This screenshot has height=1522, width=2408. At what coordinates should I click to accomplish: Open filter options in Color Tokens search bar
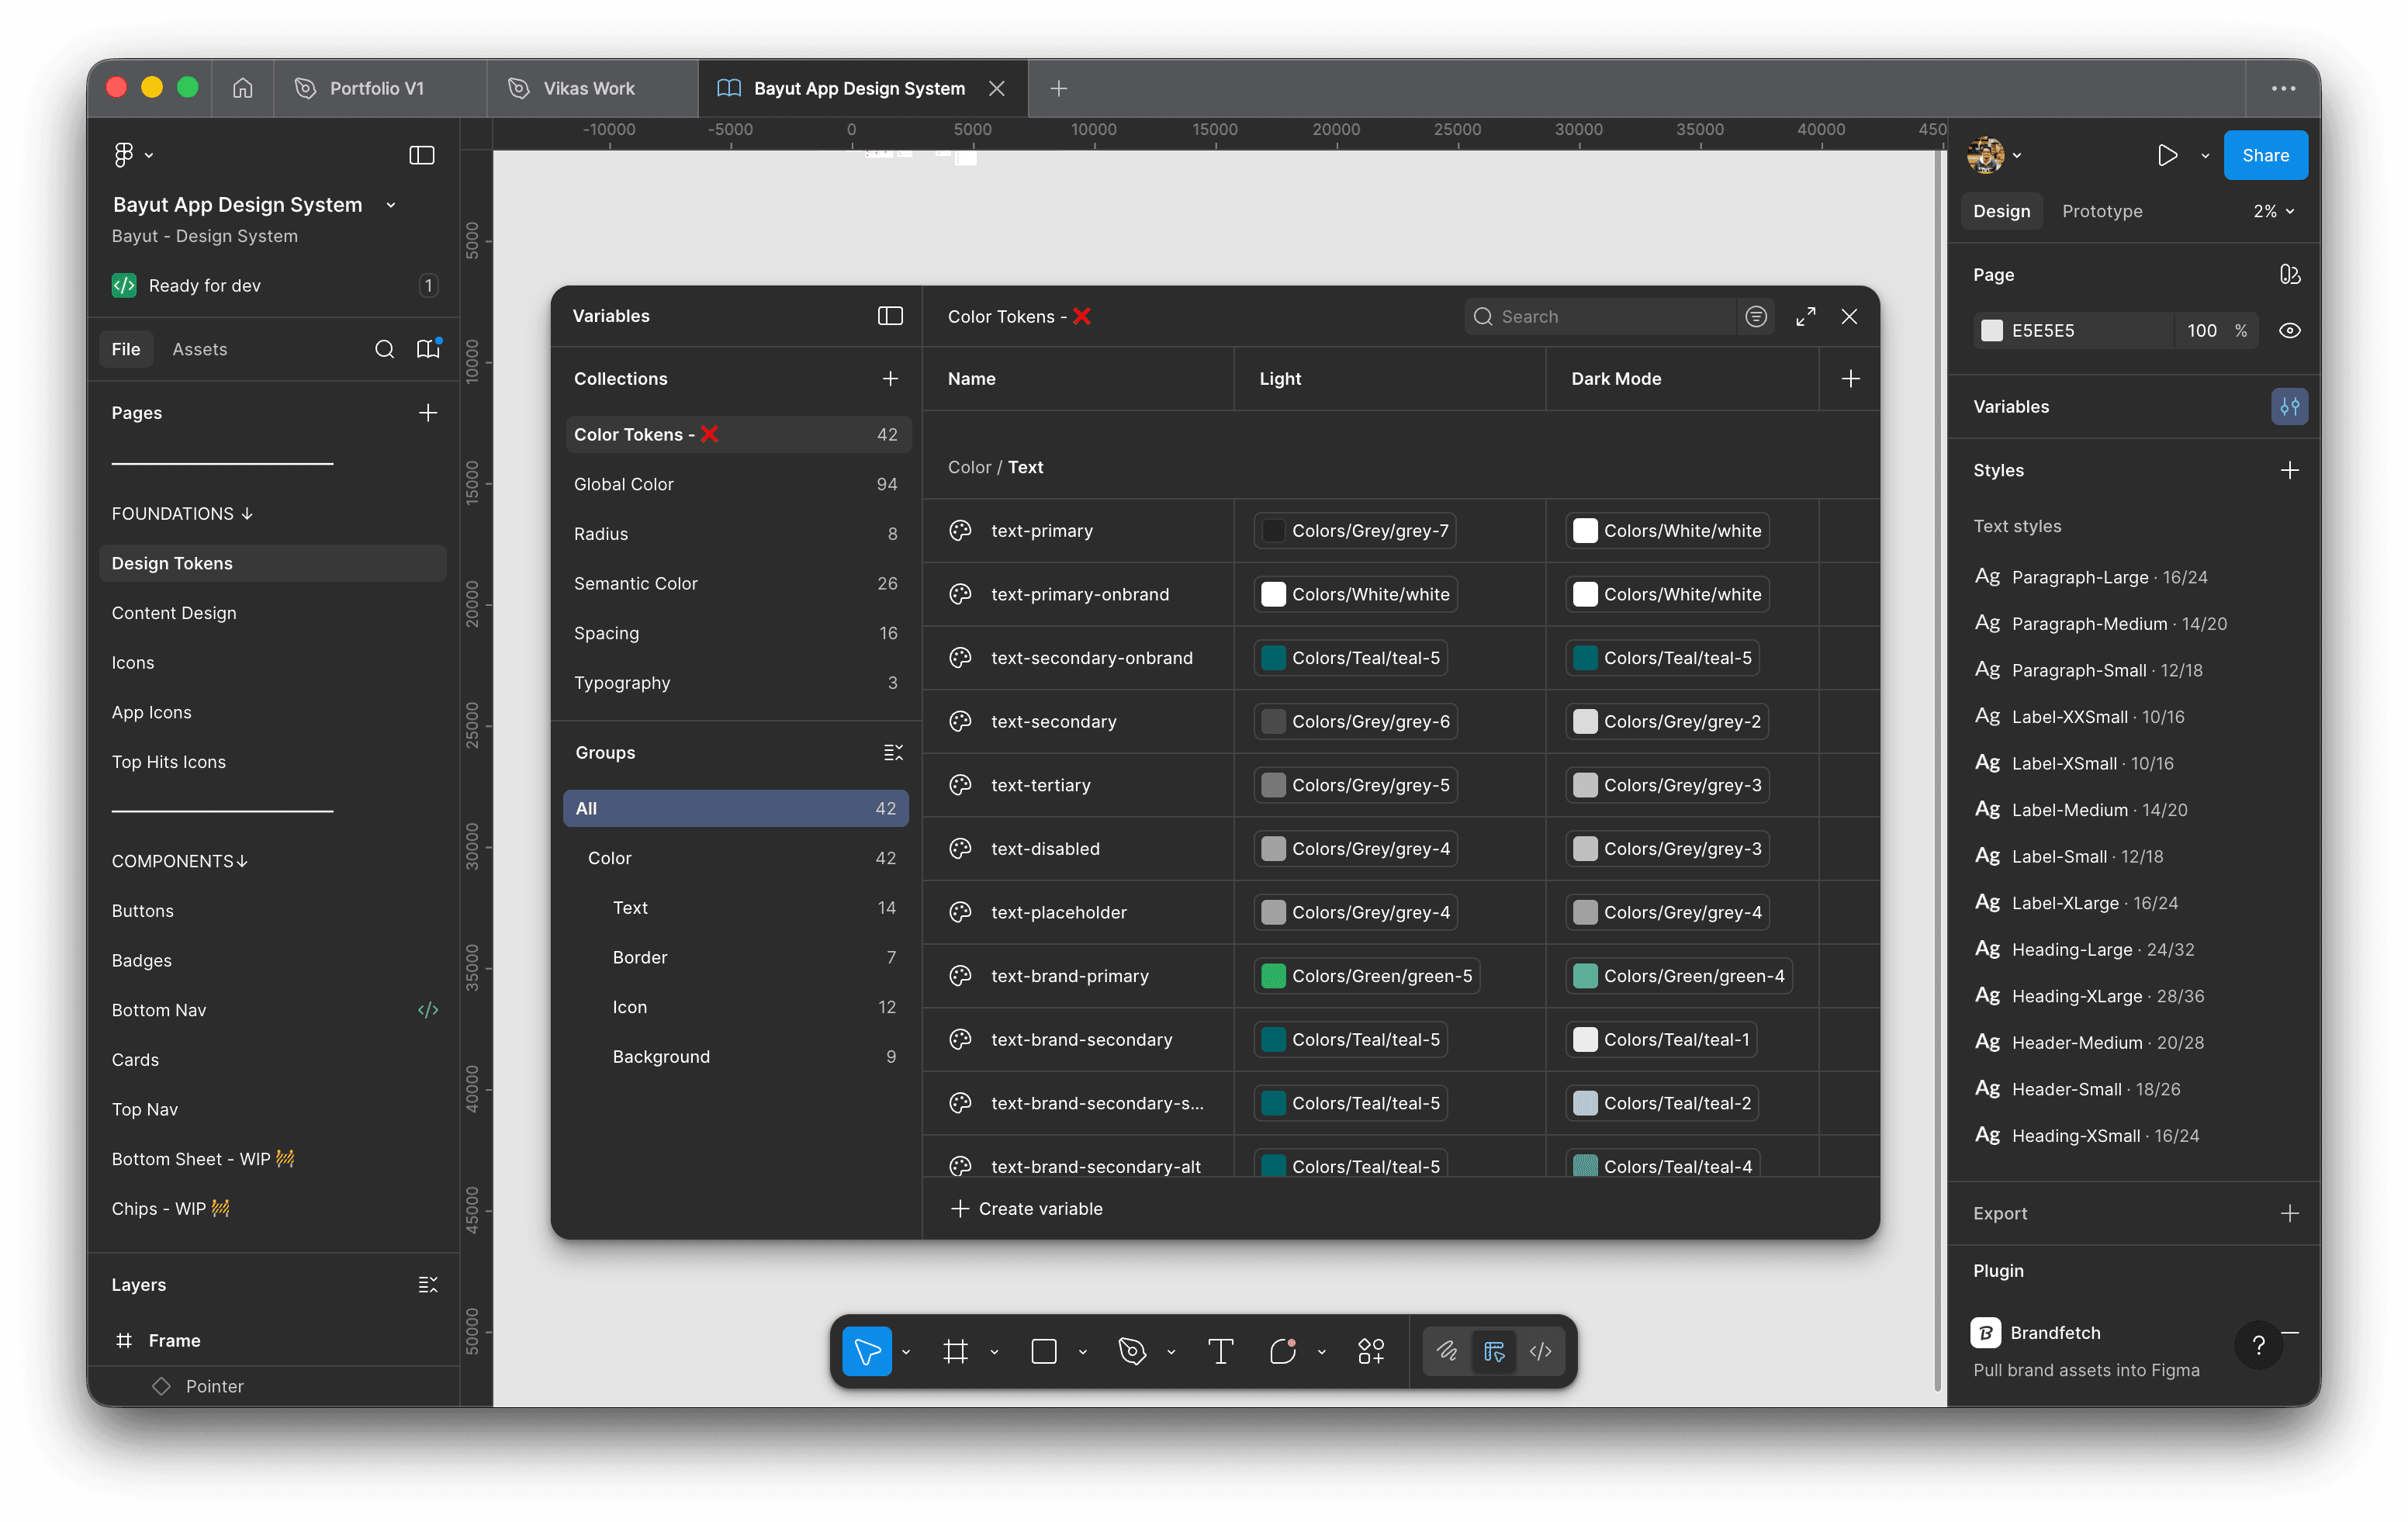1756,316
